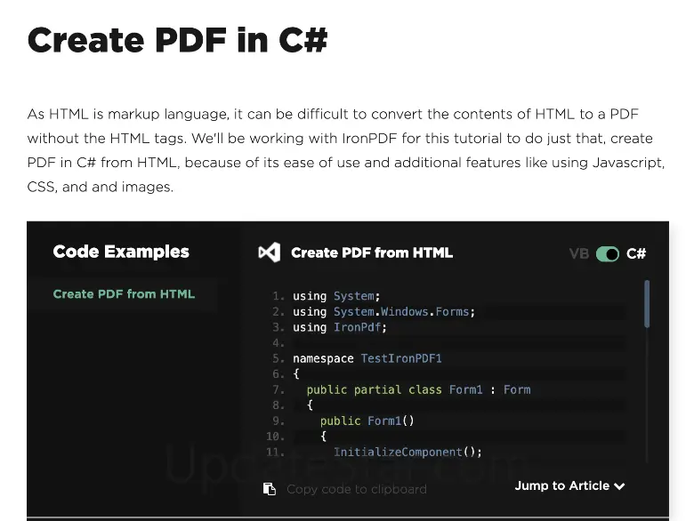Click code line public Form1()

(367, 421)
